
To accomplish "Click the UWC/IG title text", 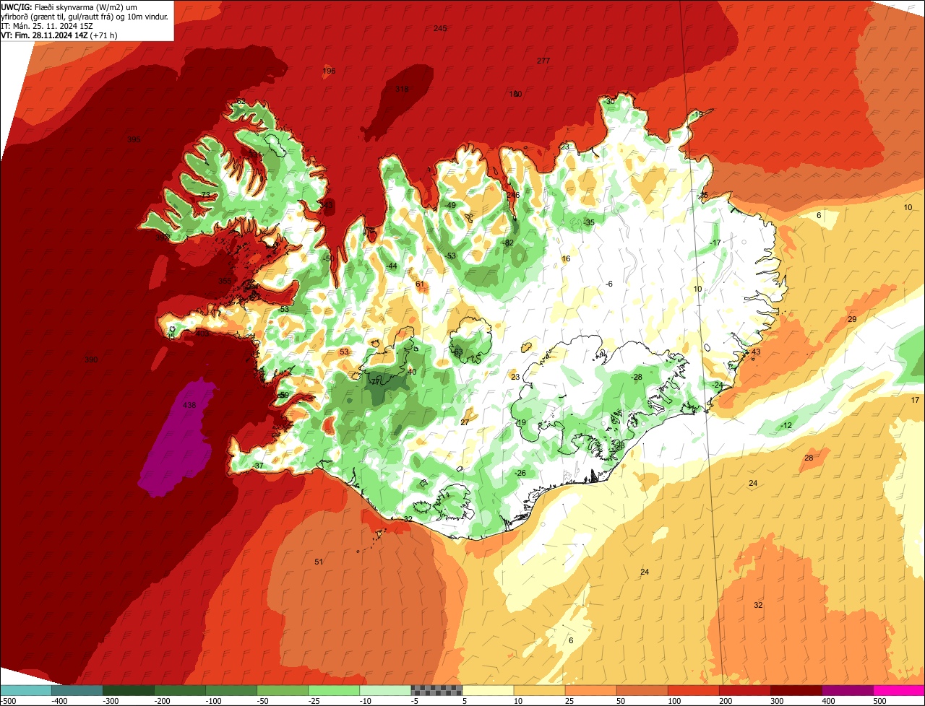I will click(17, 6).
